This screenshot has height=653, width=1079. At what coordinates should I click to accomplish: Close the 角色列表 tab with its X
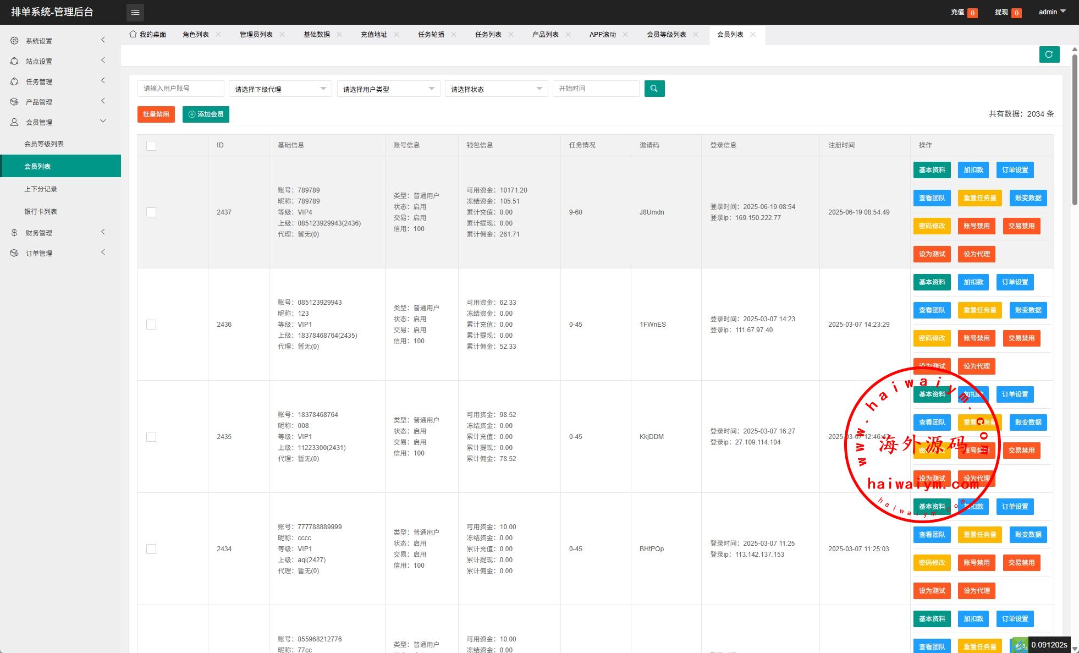pyautogui.click(x=218, y=35)
